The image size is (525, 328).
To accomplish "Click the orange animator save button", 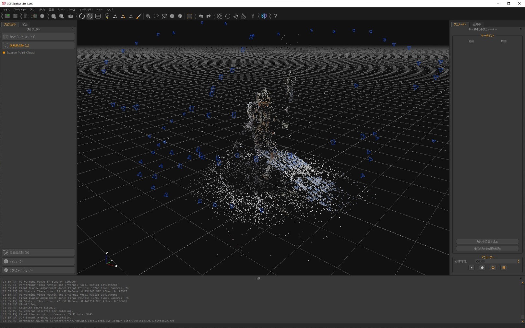I will (x=504, y=268).
